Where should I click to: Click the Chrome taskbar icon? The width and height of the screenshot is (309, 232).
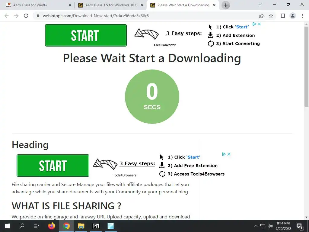tap(66, 226)
